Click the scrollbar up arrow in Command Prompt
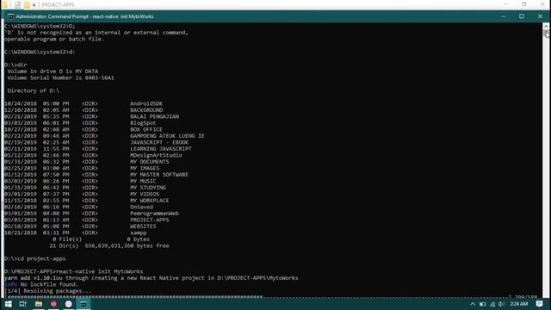Screen dimensions: 551x310 546,27
